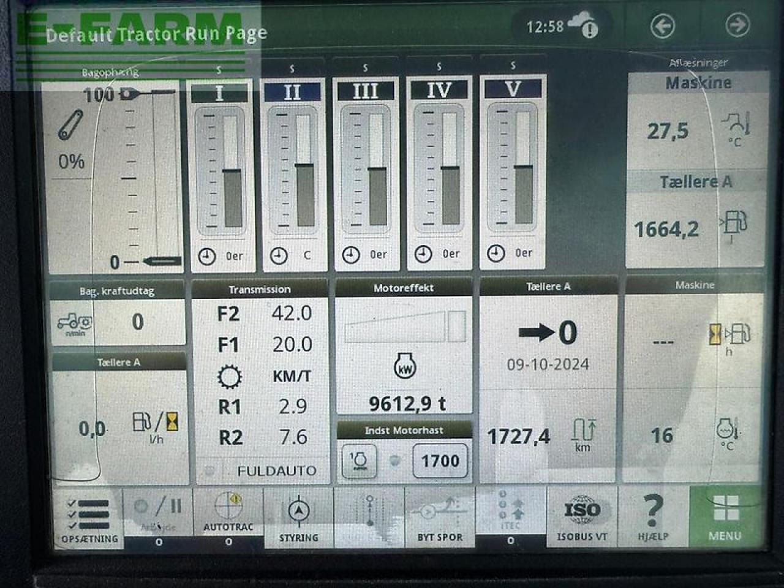Open the SCV III valve tile
The height and width of the screenshot is (588, 784).
coord(366,171)
